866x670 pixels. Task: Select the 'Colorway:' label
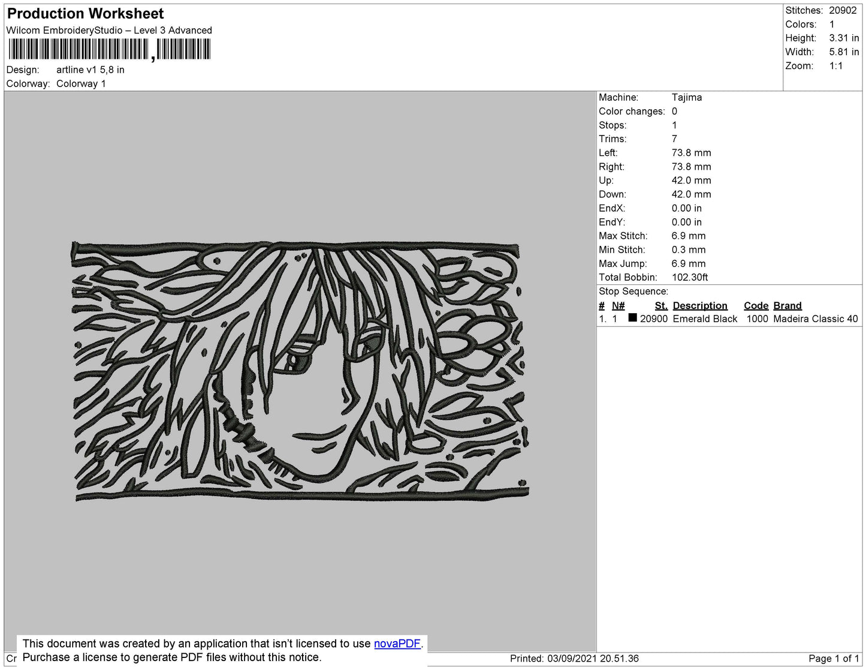pyautogui.click(x=28, y=84)
